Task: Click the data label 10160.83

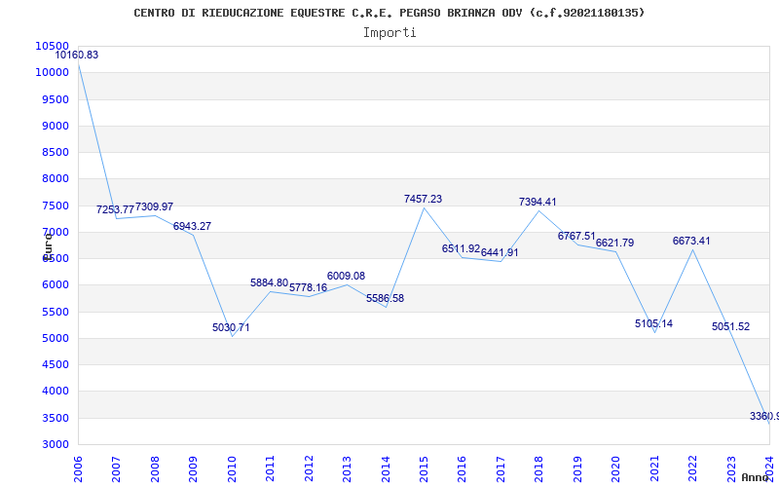Action: [77, 56]
